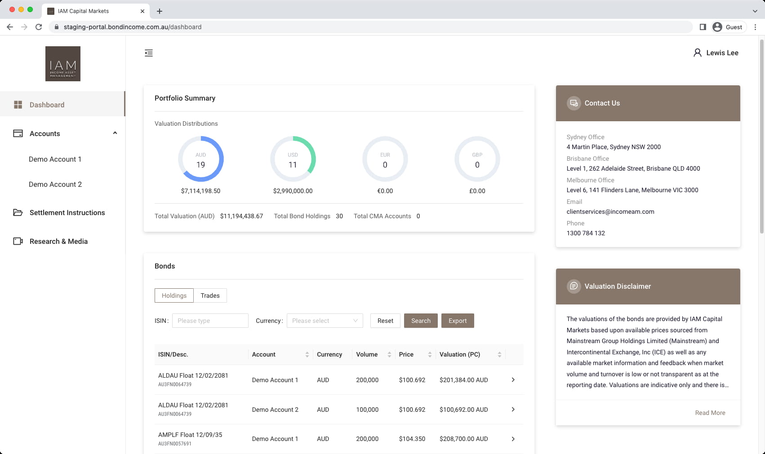Open Dashboard using the grid icon
Image resolution: width=765 pixels, height=454 pixels.
tap(18, 105)
